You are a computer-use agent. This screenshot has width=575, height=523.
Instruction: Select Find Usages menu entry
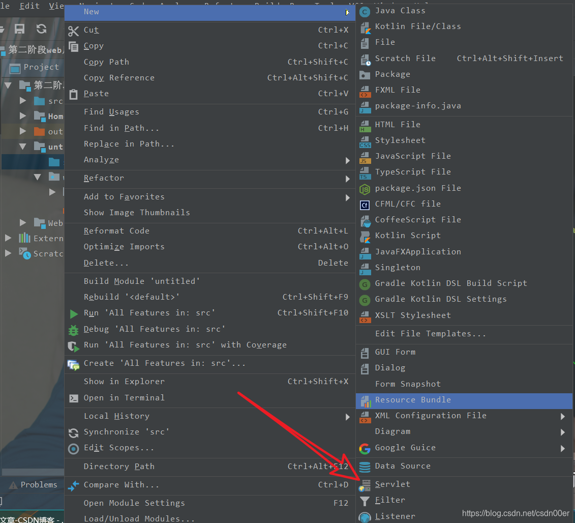click(x=210, y=111)
